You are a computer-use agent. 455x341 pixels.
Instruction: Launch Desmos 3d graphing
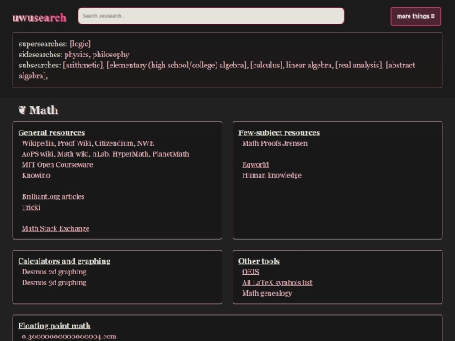tap(54, 283)
